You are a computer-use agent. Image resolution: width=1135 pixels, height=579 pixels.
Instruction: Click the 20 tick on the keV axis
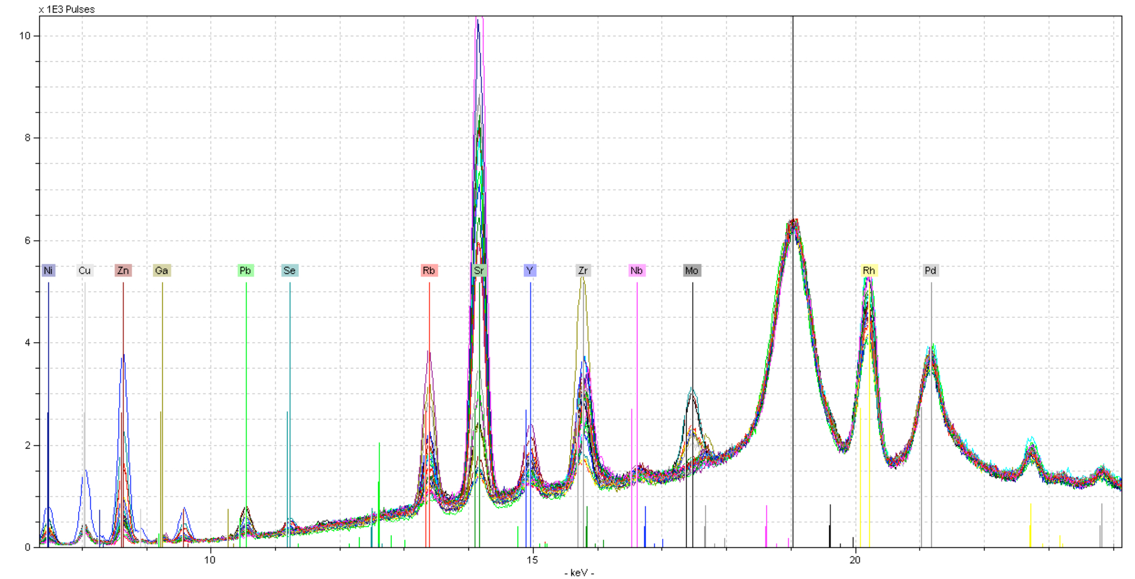click(854, 560)
